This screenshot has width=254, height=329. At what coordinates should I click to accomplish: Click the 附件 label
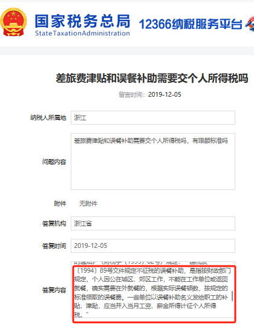click(x=60, y=203)
